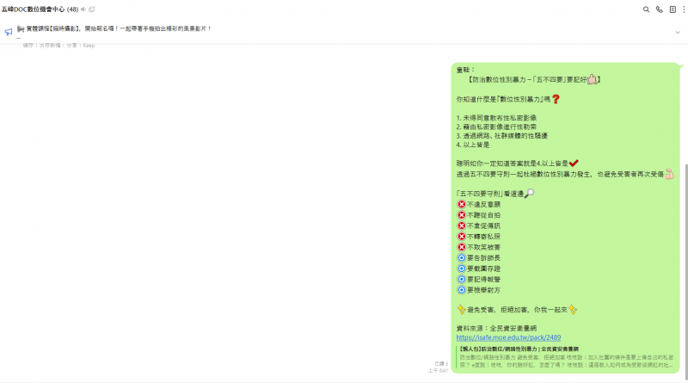Click the blue announcement megaphone icon
The image size is (688, 383).
pyautogui.click(x=9, y=31)
